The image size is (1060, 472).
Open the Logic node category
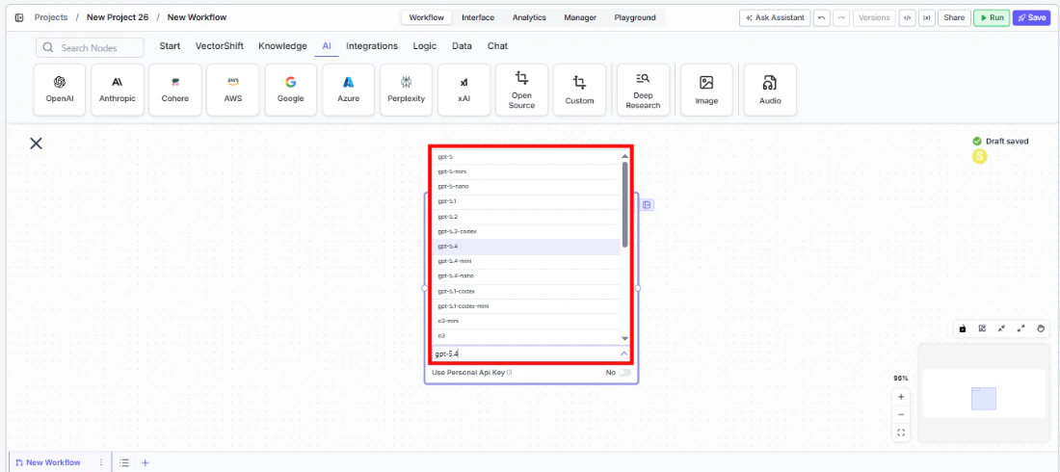pos(425,46)
